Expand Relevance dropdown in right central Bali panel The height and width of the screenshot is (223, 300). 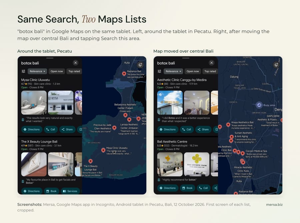coord(173,71)
